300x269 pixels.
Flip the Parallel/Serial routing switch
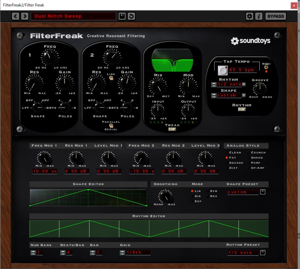click(111, 125)
